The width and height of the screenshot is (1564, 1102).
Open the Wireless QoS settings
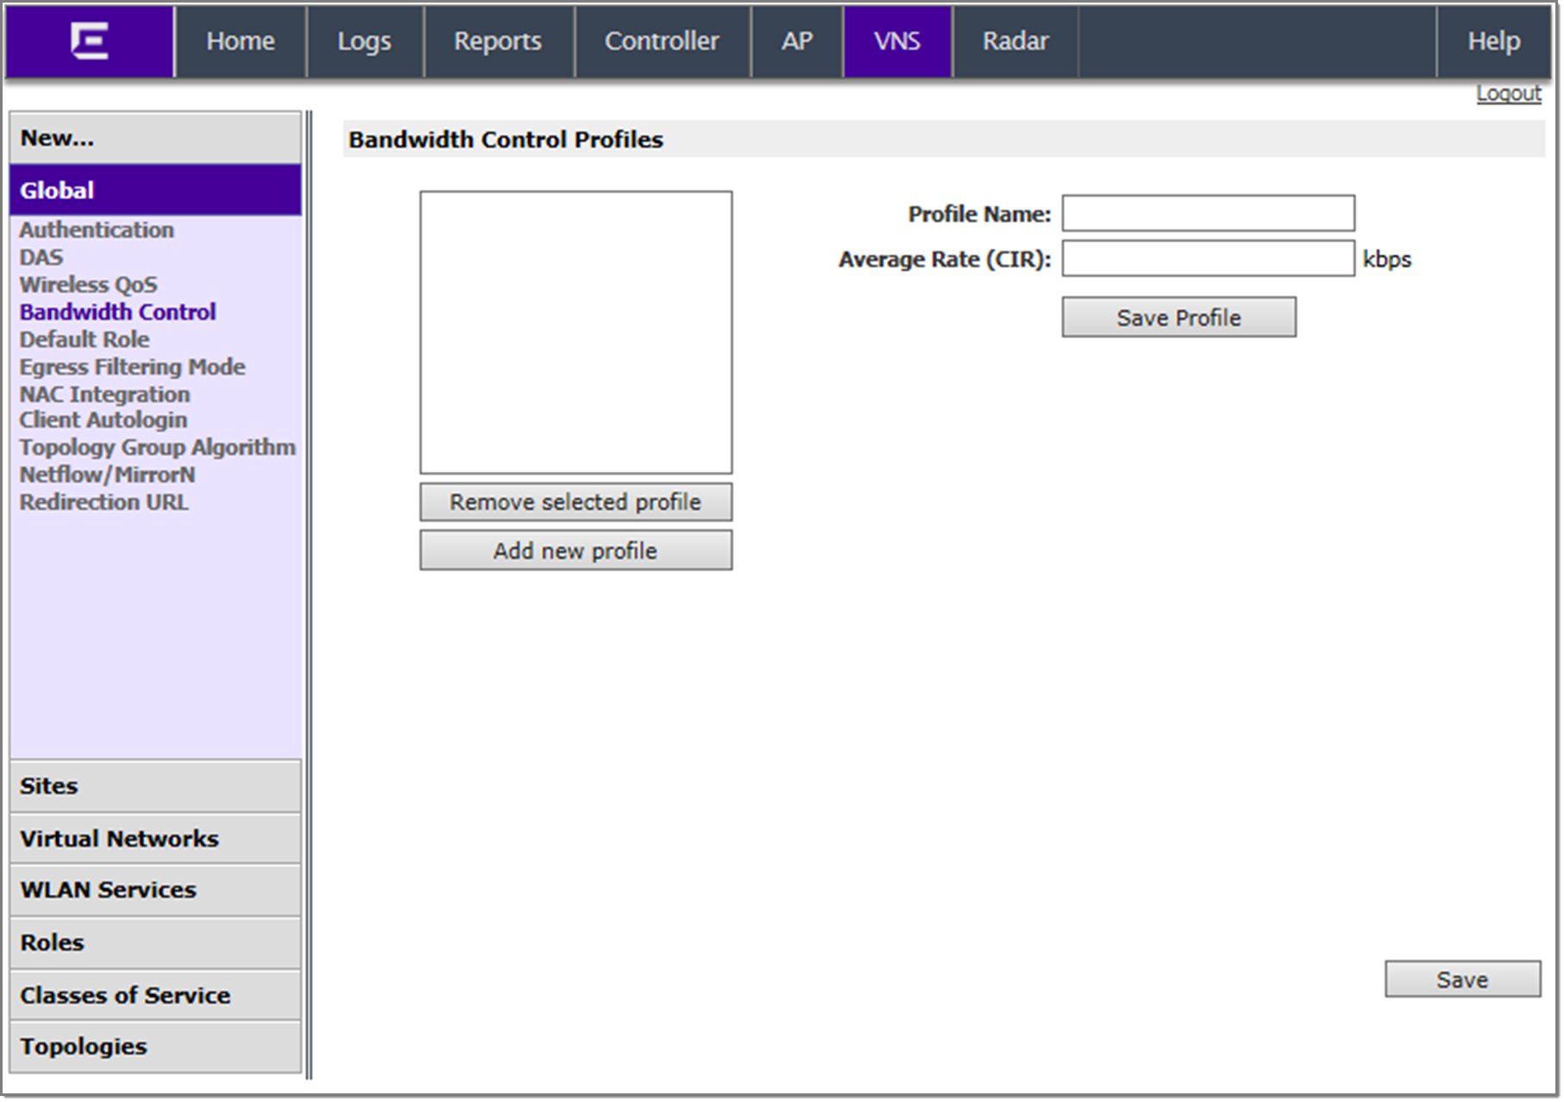(x=89, y=284)
